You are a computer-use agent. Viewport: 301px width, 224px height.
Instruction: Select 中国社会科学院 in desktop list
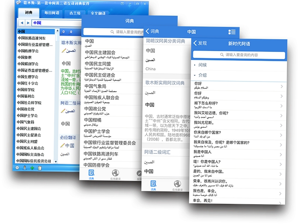[29, 103]
